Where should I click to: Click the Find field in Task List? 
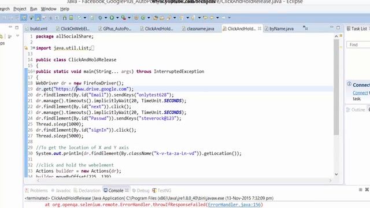pos(358,44)
